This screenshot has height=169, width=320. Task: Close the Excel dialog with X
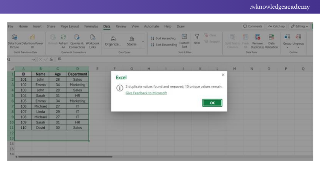(223, 75)
